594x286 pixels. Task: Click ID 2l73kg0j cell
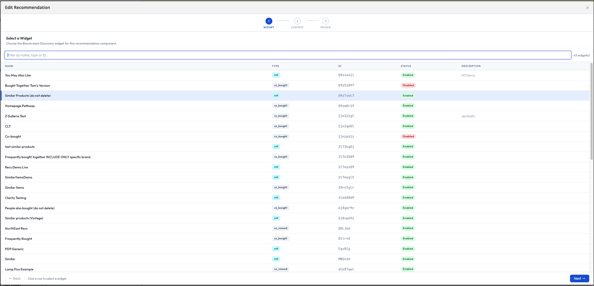[x=346, y=147]
